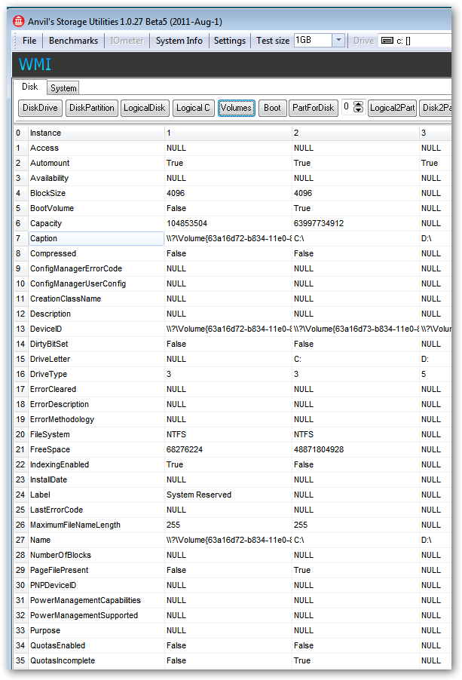Select the FileSystem row label
The image size is (462, 680).
point(50,434)
